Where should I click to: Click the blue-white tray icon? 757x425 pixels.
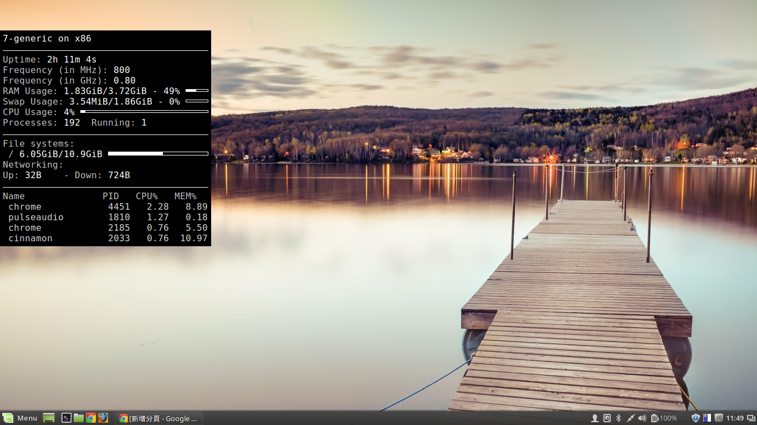pos(707,418)
